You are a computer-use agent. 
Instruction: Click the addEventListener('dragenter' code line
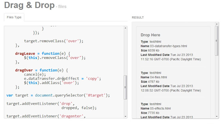tap(46, 116)
